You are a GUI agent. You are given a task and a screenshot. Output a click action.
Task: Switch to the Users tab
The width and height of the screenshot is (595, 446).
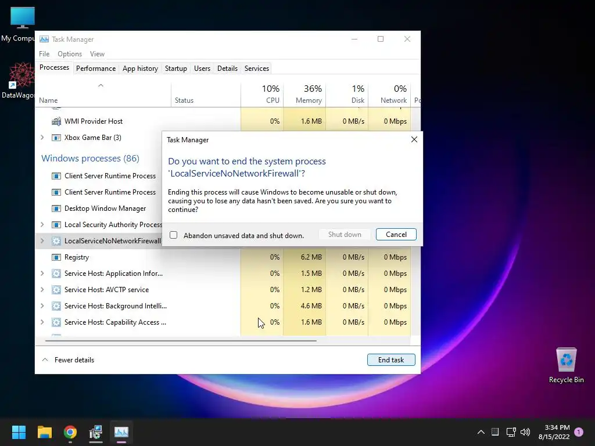click(202, 69)
